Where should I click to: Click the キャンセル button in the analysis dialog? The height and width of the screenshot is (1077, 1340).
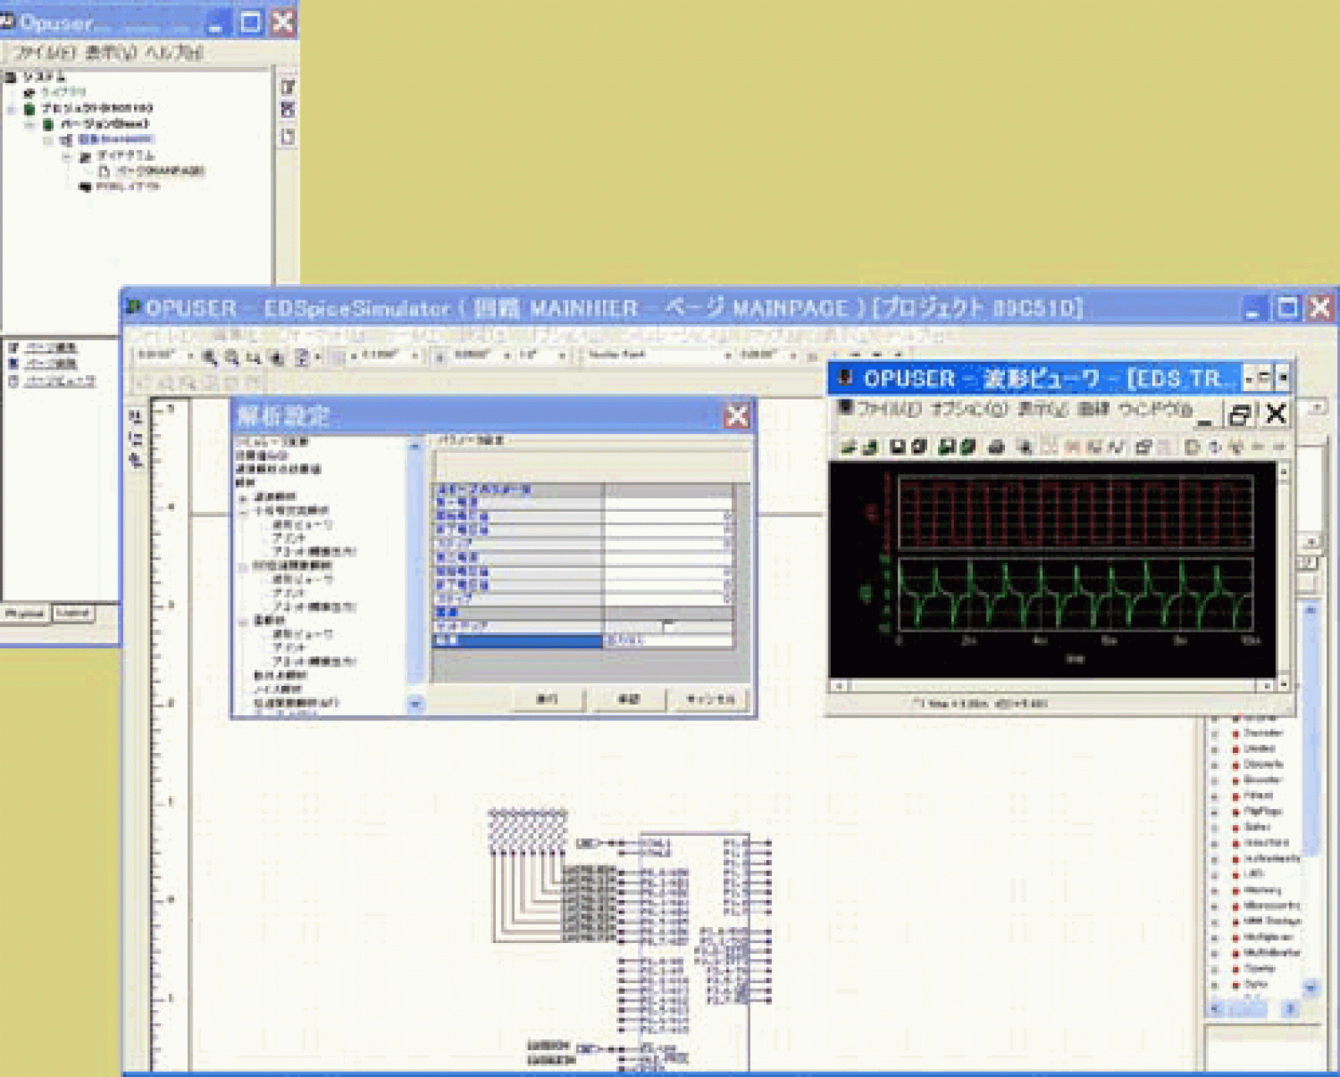(710, 698)
